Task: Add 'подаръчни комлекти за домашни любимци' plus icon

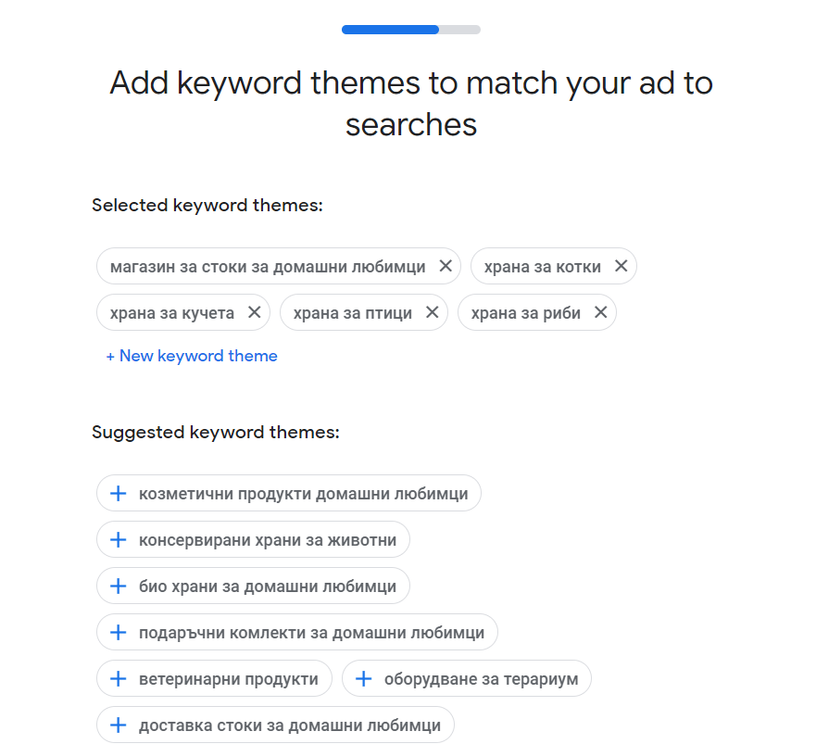Action: point(119,632)
